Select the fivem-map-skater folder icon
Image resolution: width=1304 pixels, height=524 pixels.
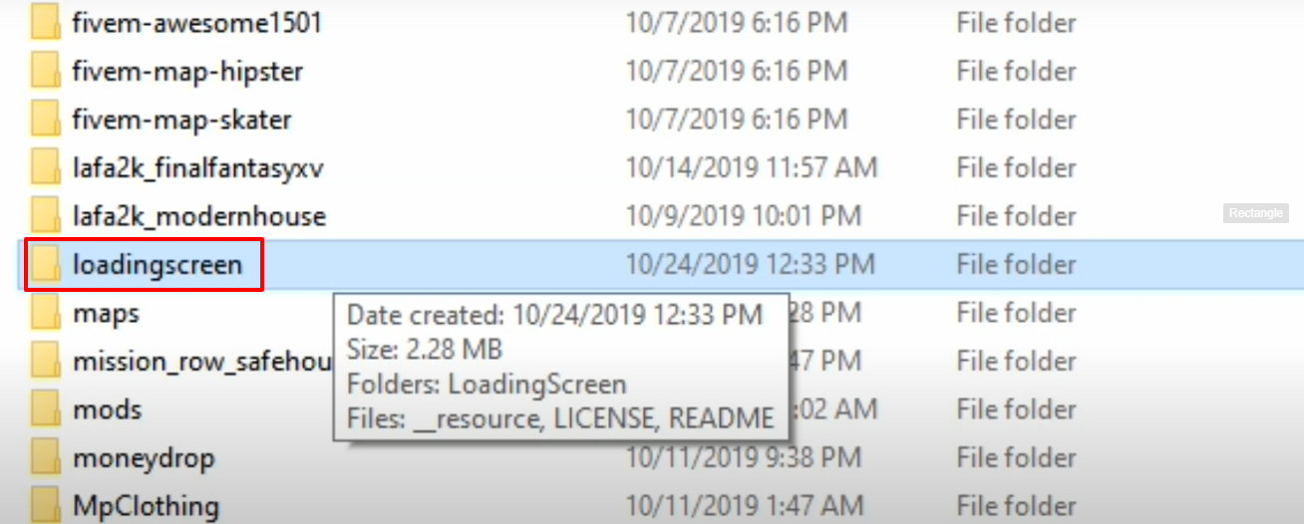click(x=46, y=120)
